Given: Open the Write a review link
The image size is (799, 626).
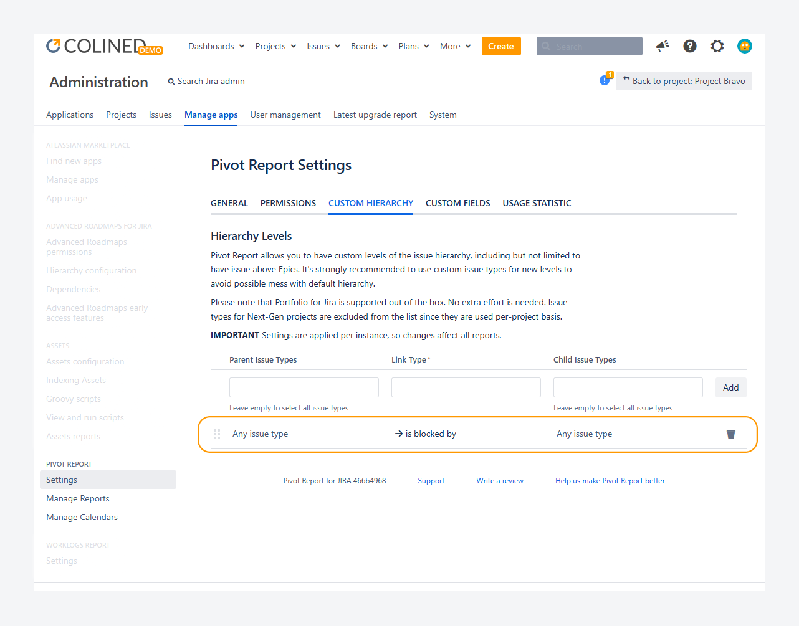Looking at the screenshot, I should click(500, 481).
